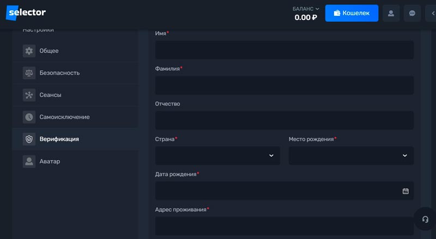The image size is (436, 239).
Task: Expand the БАЛАНС dropdown in header
Action: [x=306, y=9]
